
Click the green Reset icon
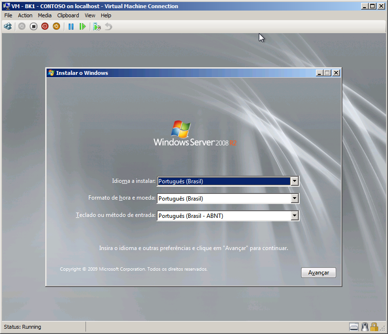click(83, 26)
